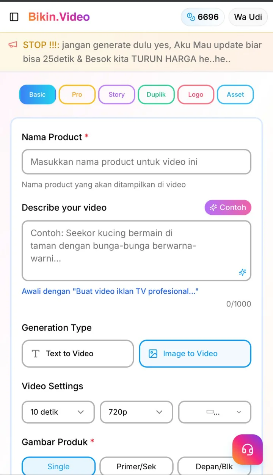Click the coin credits icon showing 6696

[191, 17]
